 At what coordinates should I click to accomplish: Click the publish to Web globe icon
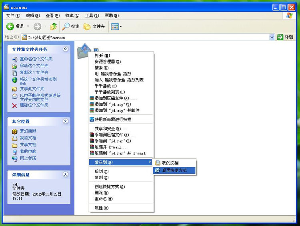[14, 80]
